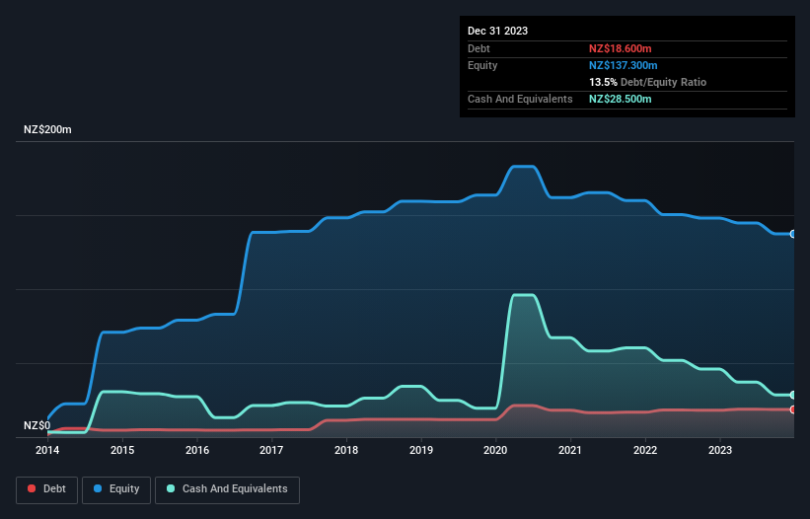
Task: Click the NZ$200m y-axis label
Action: tap(48, 130)
